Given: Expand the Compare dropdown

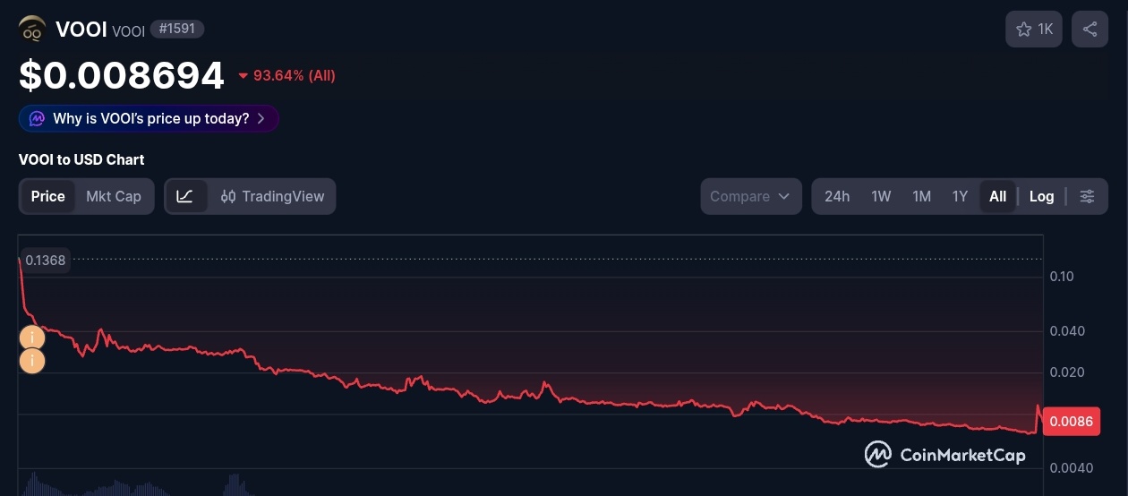Looking at the screenshot, I should pyautogui.click(x=751, y=196).
